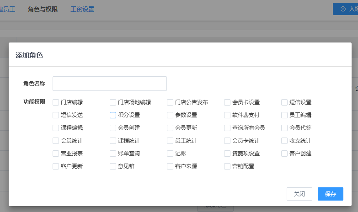Enable the 软件费支付 permission
This screenshot has width=358, height=212.
tap(227, 115)
